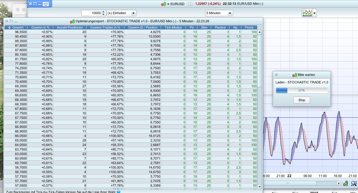The image size is (358, 193).
Task: Click the chart indicators toolbar icon
Action: pyautogui.click(x=307, y=13)
